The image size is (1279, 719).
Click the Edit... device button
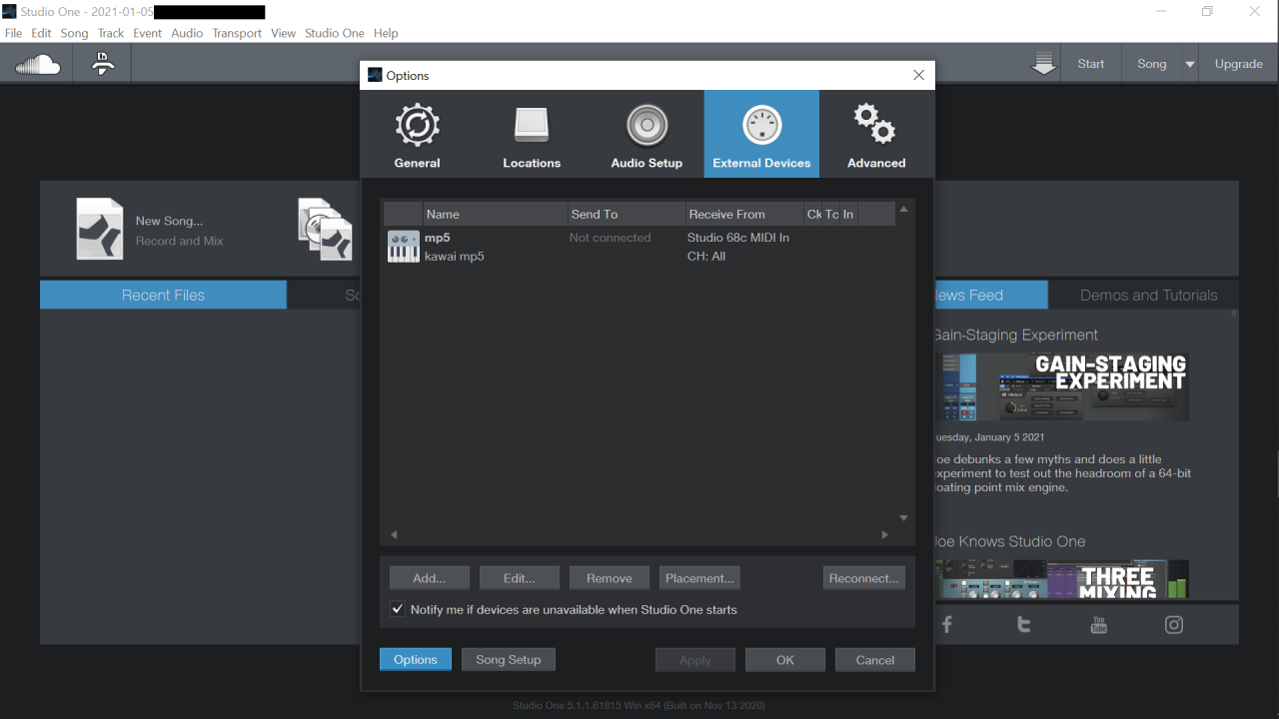coord(520,578)
